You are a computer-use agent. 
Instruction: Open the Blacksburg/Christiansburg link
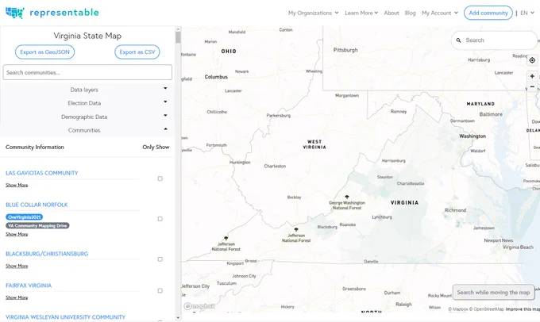(x=47, y=254)
